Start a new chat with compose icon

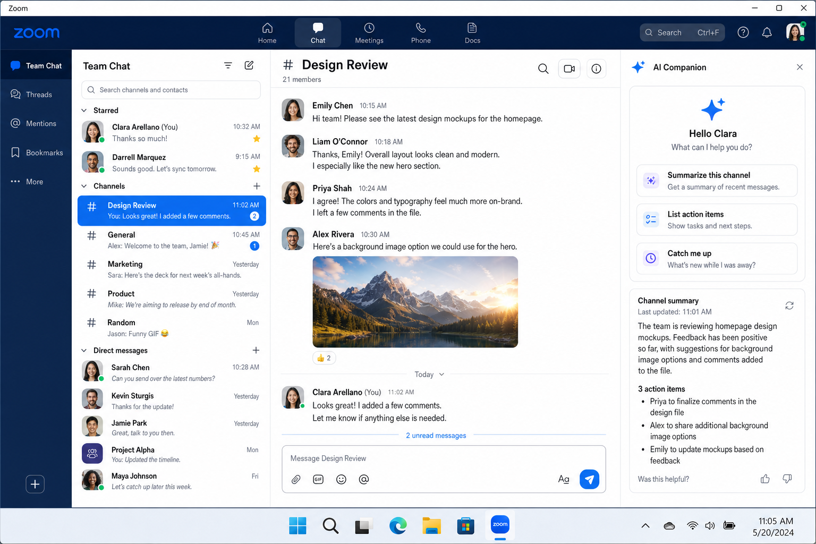click(x=249, y=65)
